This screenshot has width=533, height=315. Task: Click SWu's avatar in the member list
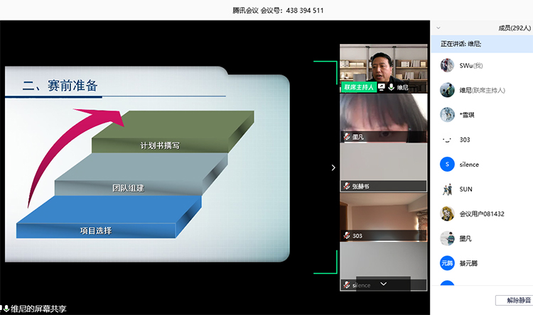coord(447,65)
